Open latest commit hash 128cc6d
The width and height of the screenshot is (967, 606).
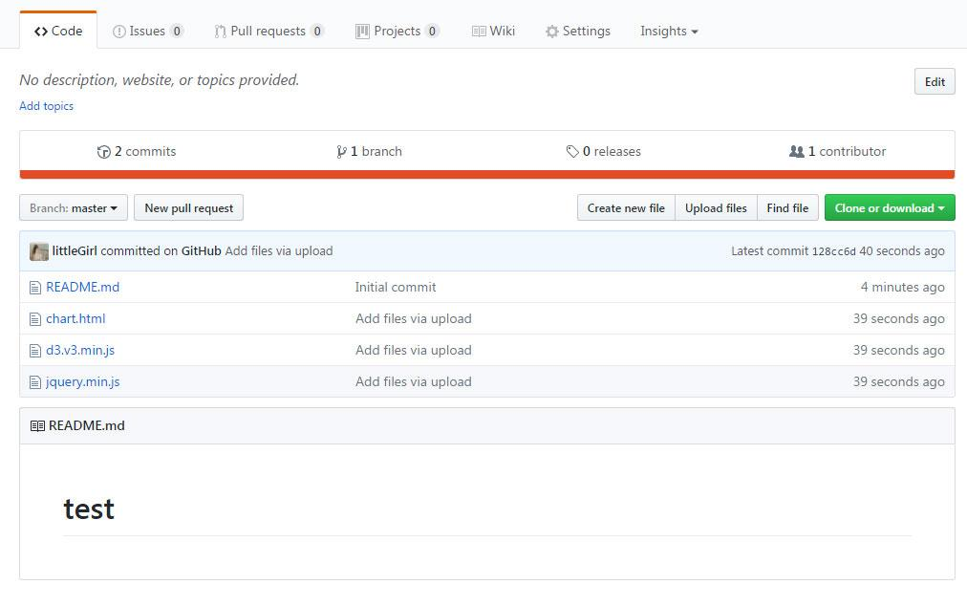coord(833,251)
